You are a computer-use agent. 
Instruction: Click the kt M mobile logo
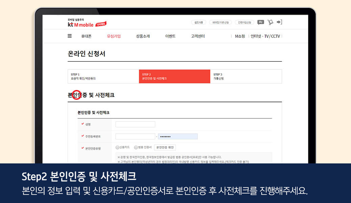(x=80, y=25)
